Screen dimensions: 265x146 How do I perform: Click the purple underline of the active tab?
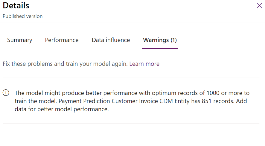160,48
